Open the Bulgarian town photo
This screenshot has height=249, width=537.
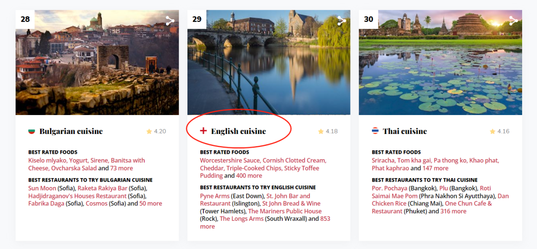pos(97,62)
